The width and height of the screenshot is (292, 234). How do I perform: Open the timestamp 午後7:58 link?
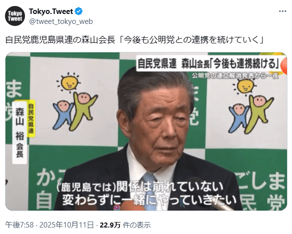19,225
